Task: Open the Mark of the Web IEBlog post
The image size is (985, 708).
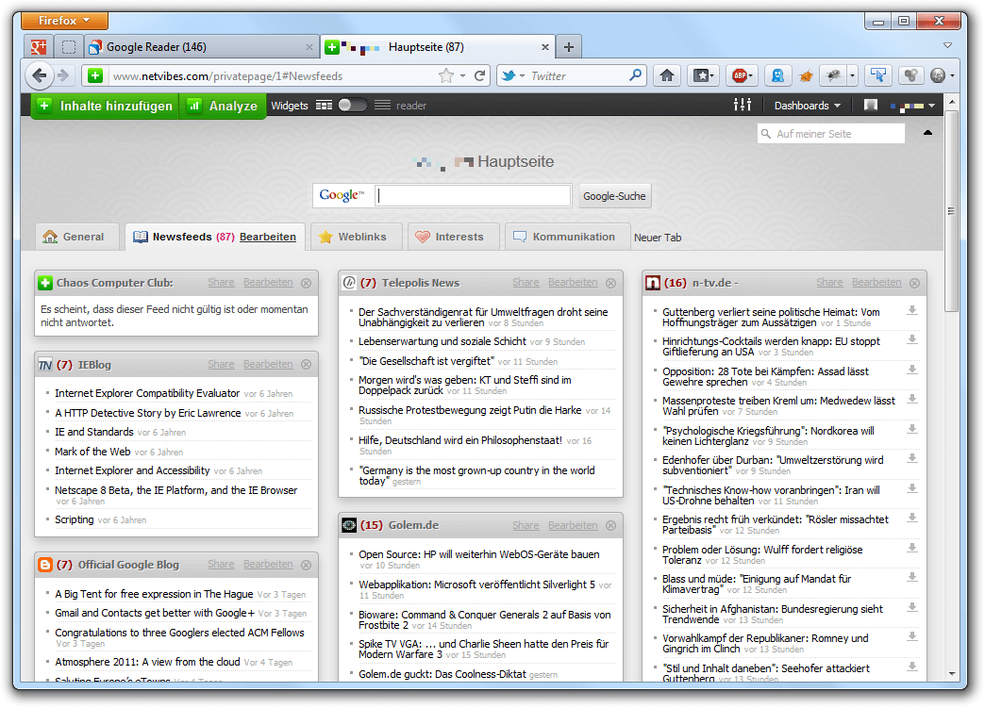Action: [x=92, y=452]
